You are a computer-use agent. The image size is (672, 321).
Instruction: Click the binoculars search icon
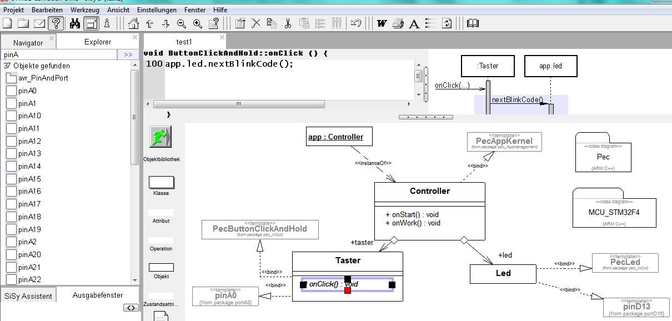pos(74,23)
